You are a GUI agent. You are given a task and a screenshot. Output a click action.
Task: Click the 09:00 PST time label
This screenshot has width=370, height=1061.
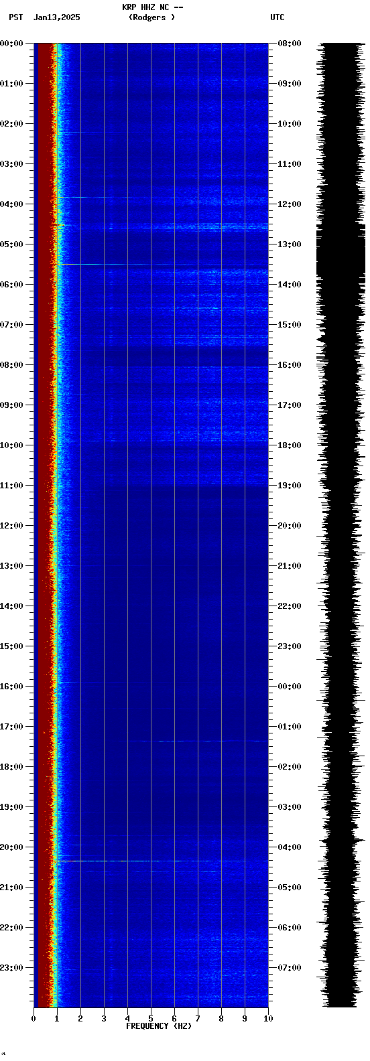click(x=12, y=405)
